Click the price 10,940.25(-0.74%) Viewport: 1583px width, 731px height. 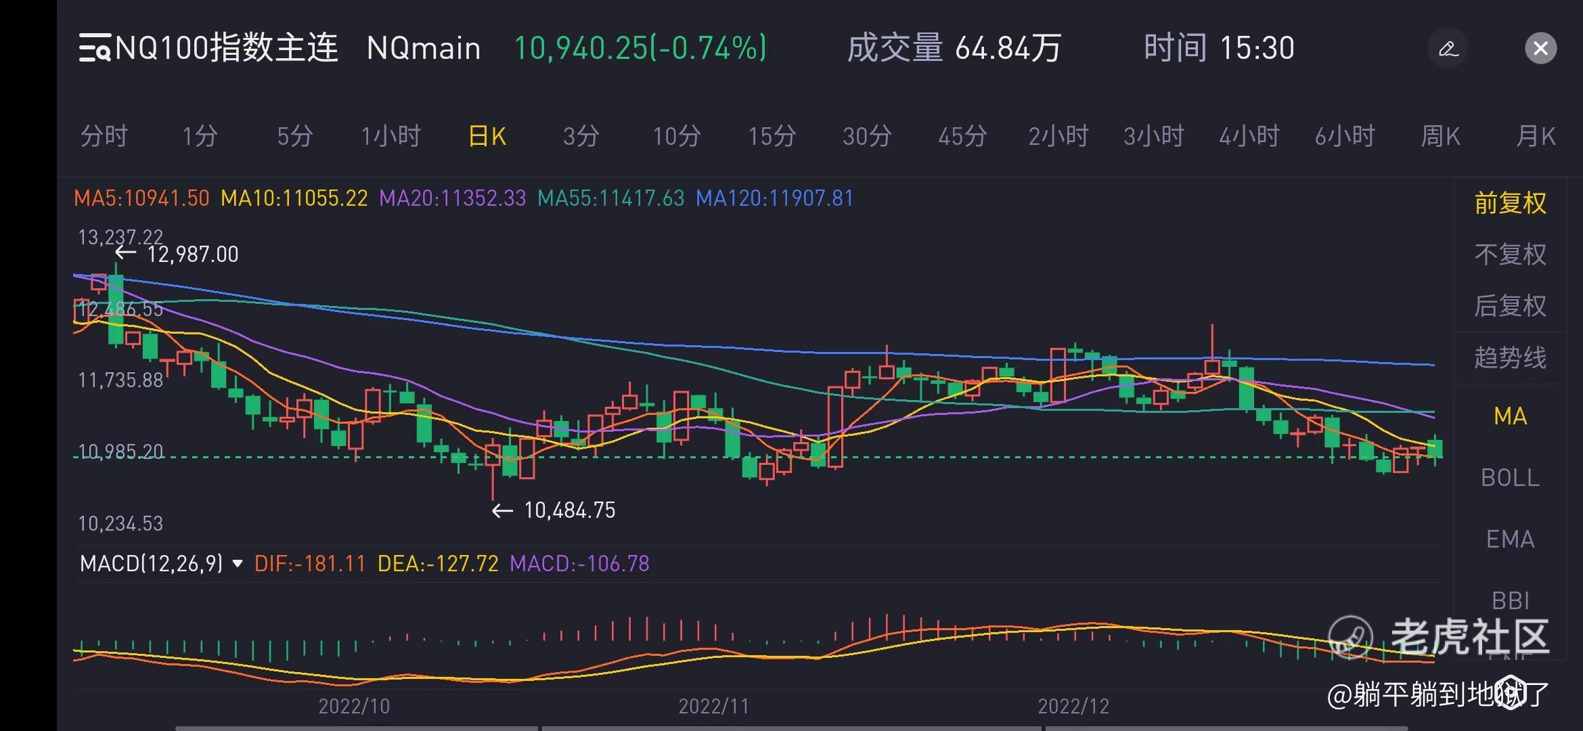(640, 48)
